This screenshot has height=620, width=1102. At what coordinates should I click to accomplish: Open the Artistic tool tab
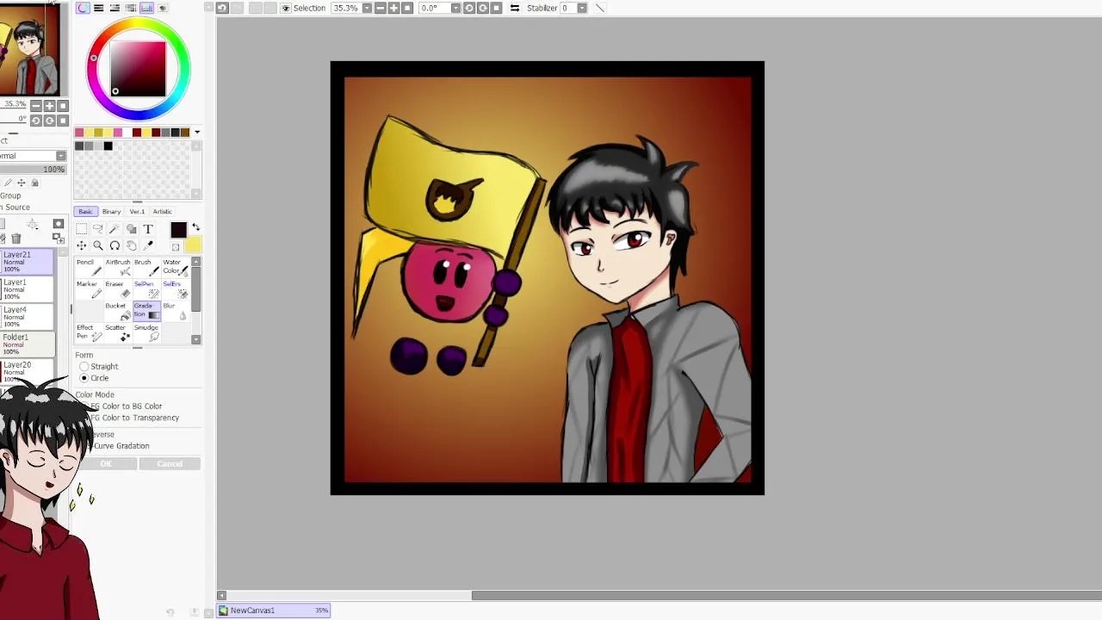pos(162,211)
